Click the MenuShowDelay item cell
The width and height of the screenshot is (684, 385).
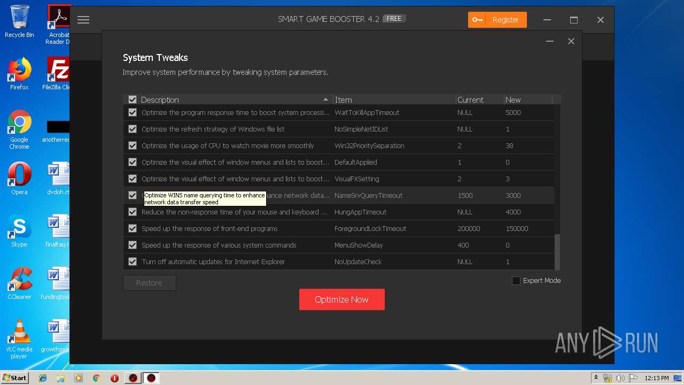coord(359,245)
